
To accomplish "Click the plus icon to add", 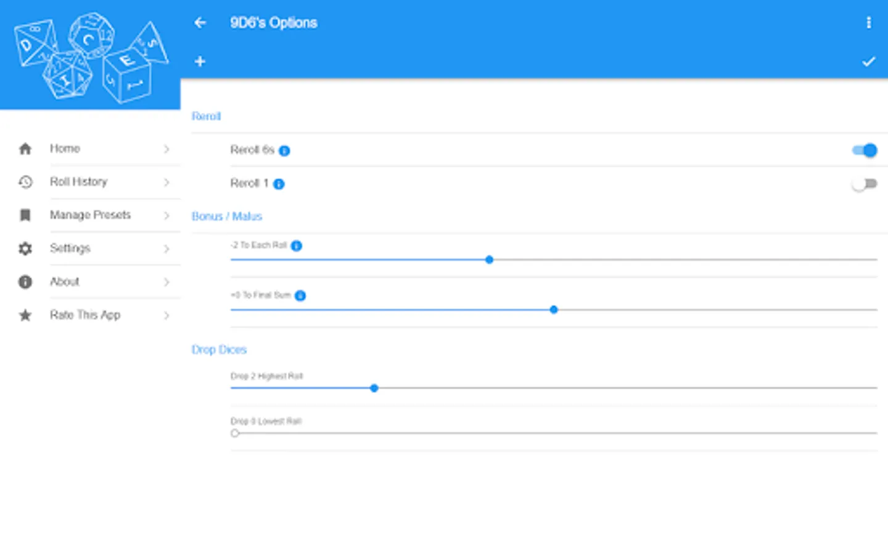I will (x=200, y=62).
